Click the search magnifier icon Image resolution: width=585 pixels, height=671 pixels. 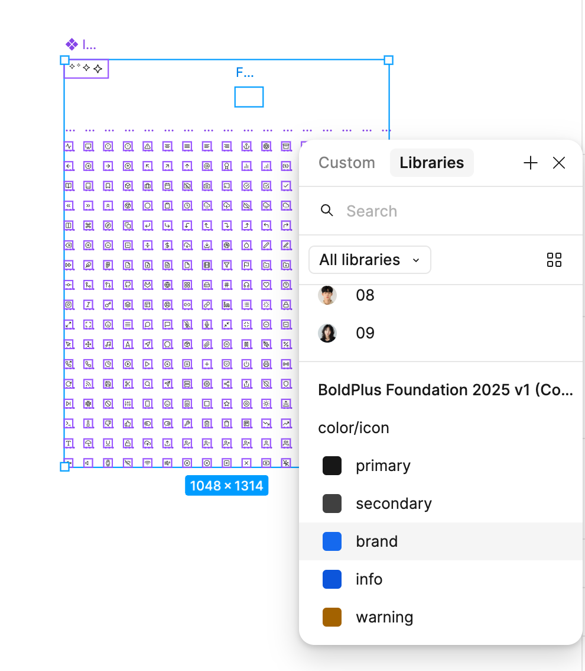click(327, 210)
